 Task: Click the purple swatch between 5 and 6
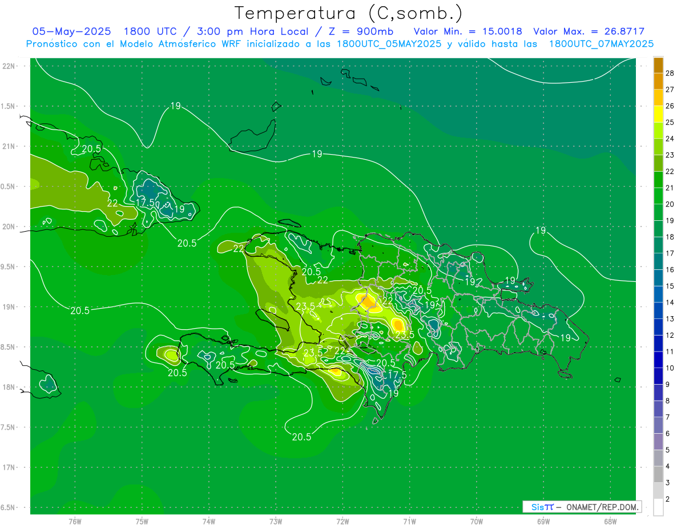pyautogui.click(x=658, y=442)
